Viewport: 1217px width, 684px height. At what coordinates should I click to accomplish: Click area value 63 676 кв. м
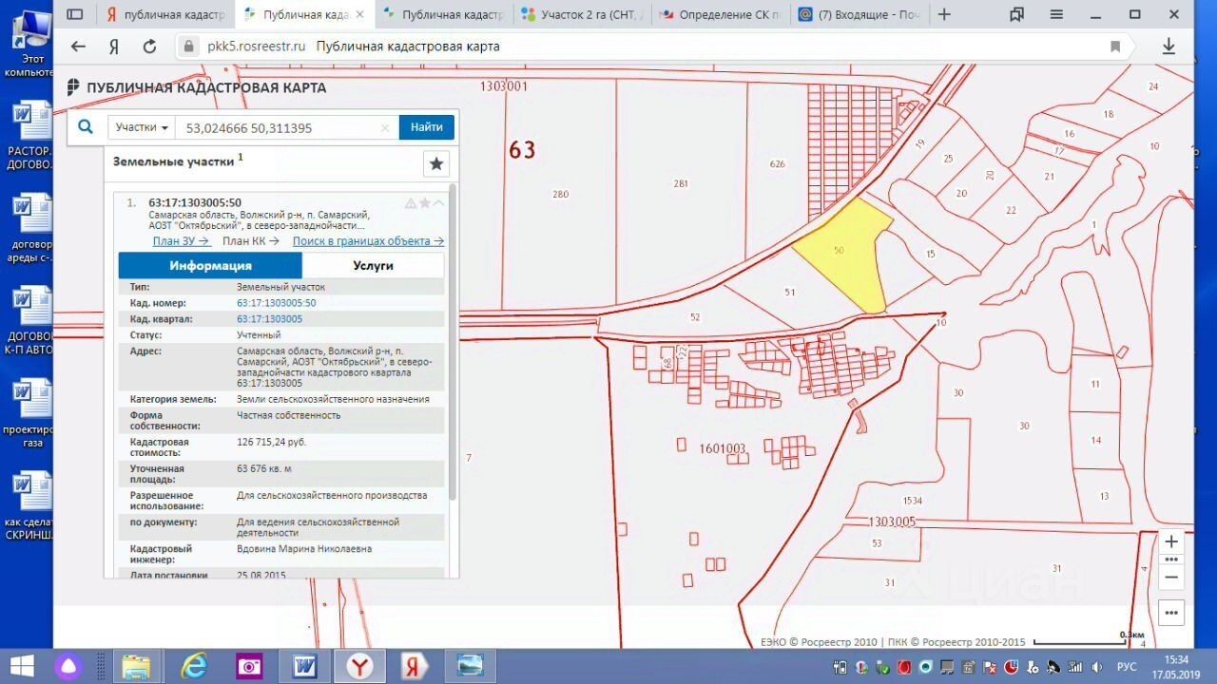[x=264, y=468]
